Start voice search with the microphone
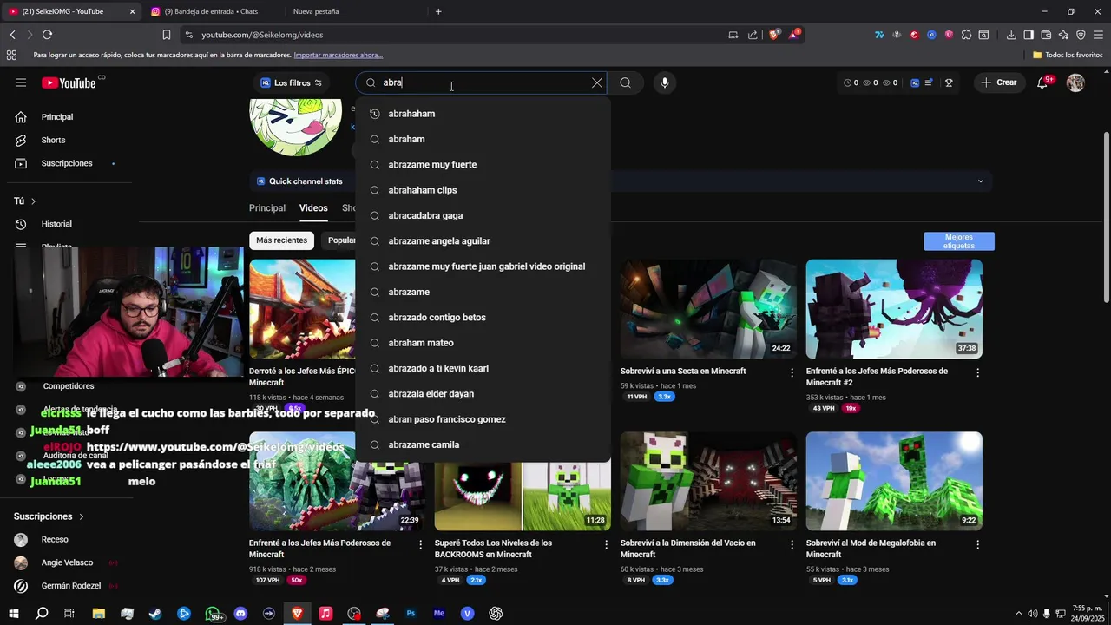Image resolution: width=1111 pixels, height=625 pixels. coord(664,82)
